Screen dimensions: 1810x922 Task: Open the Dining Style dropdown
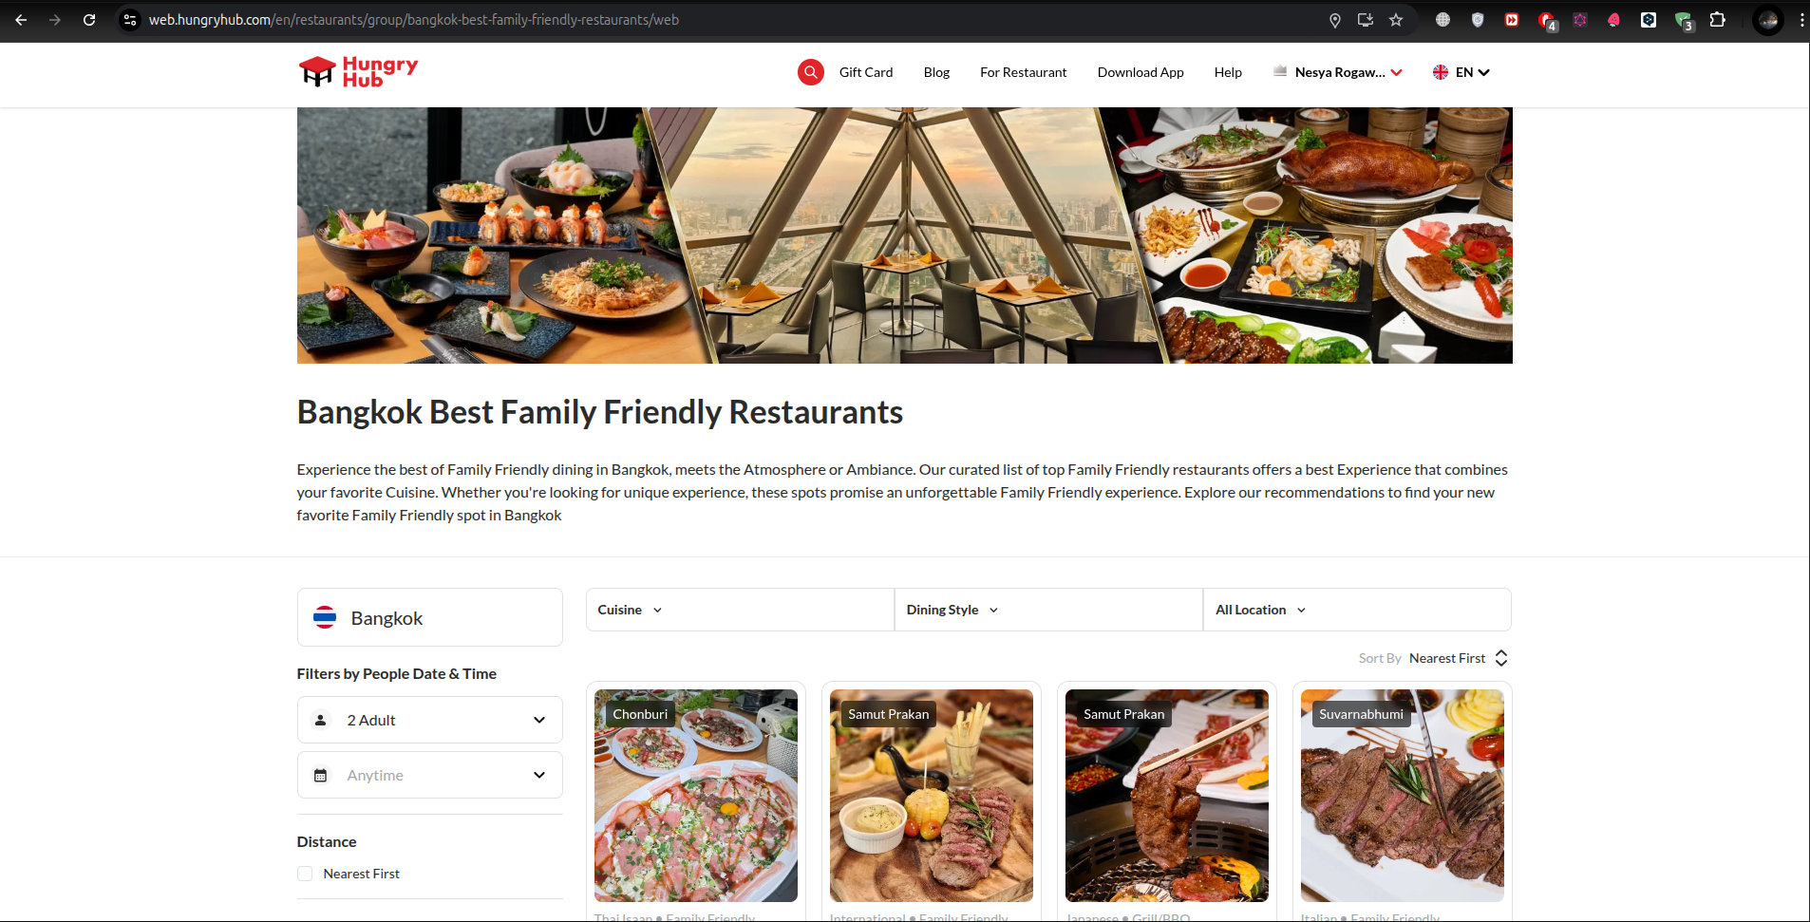point(952,610)
